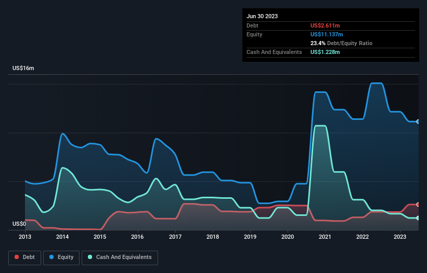Click the 2015 x-axis label
The image size is (427, 273).
pos(100,237)
